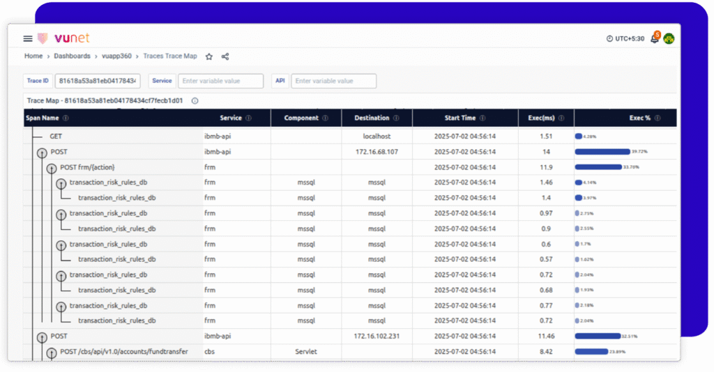The image size is (714, 372).
Task: Click the Service variable input field
Action: tap(220, 82)
